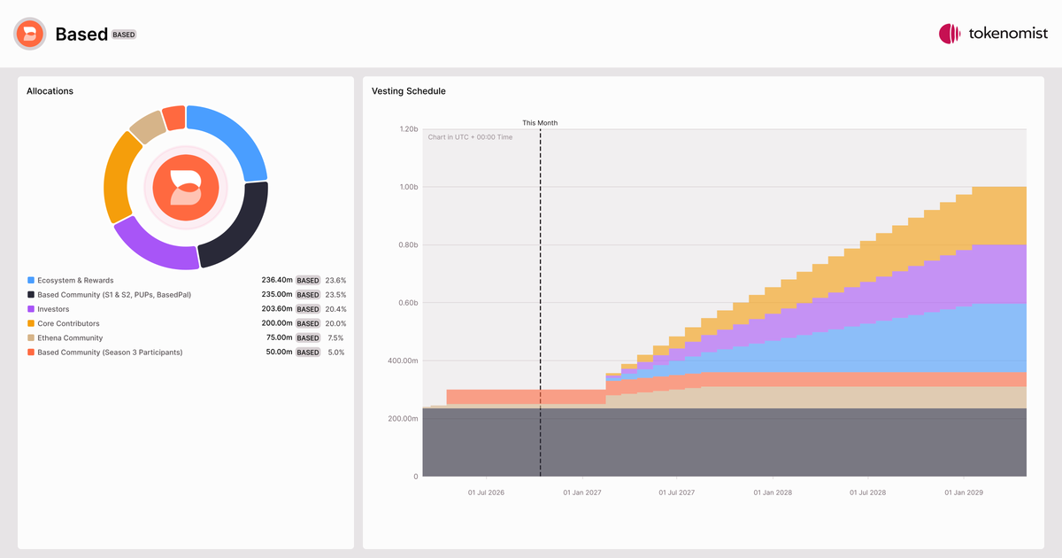
Task: Select the purple Investors legend swatch
Action: (x=31, y=309)
